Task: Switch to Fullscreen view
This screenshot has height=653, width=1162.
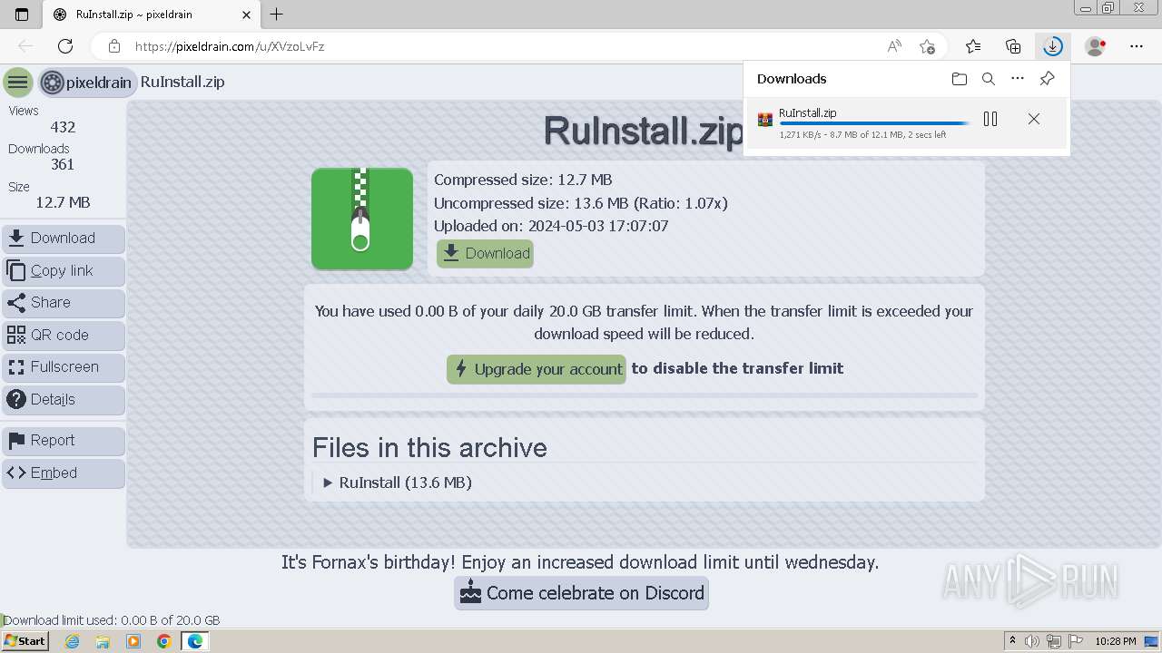Action: (x=64, y=367)
